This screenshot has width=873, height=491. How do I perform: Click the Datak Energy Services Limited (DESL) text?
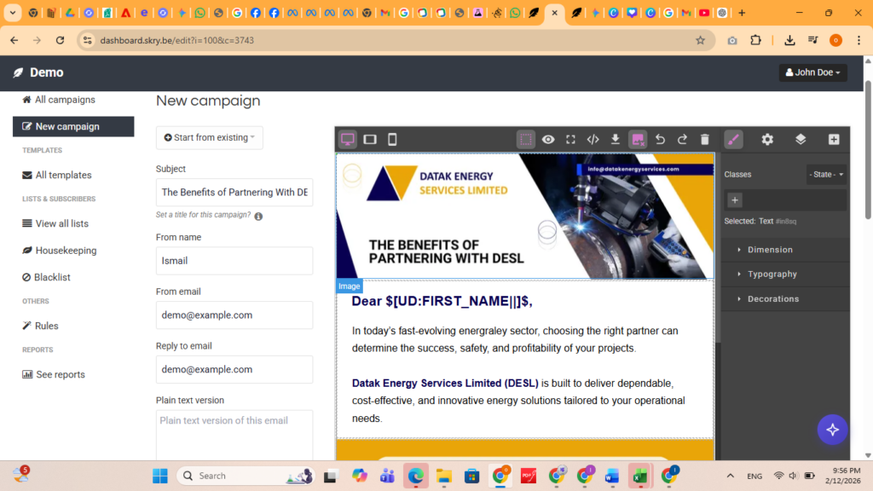click(445, 383)
